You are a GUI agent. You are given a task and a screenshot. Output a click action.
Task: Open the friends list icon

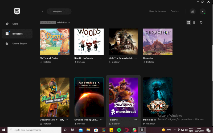tap(192, 11)
